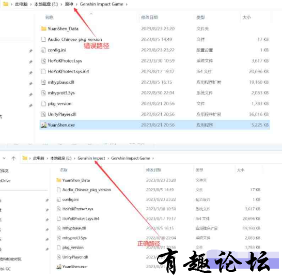282x279 pixels.
Task: Click YuanShen_Data folder icon in the upper window
Action: click(x=43, y=28)
